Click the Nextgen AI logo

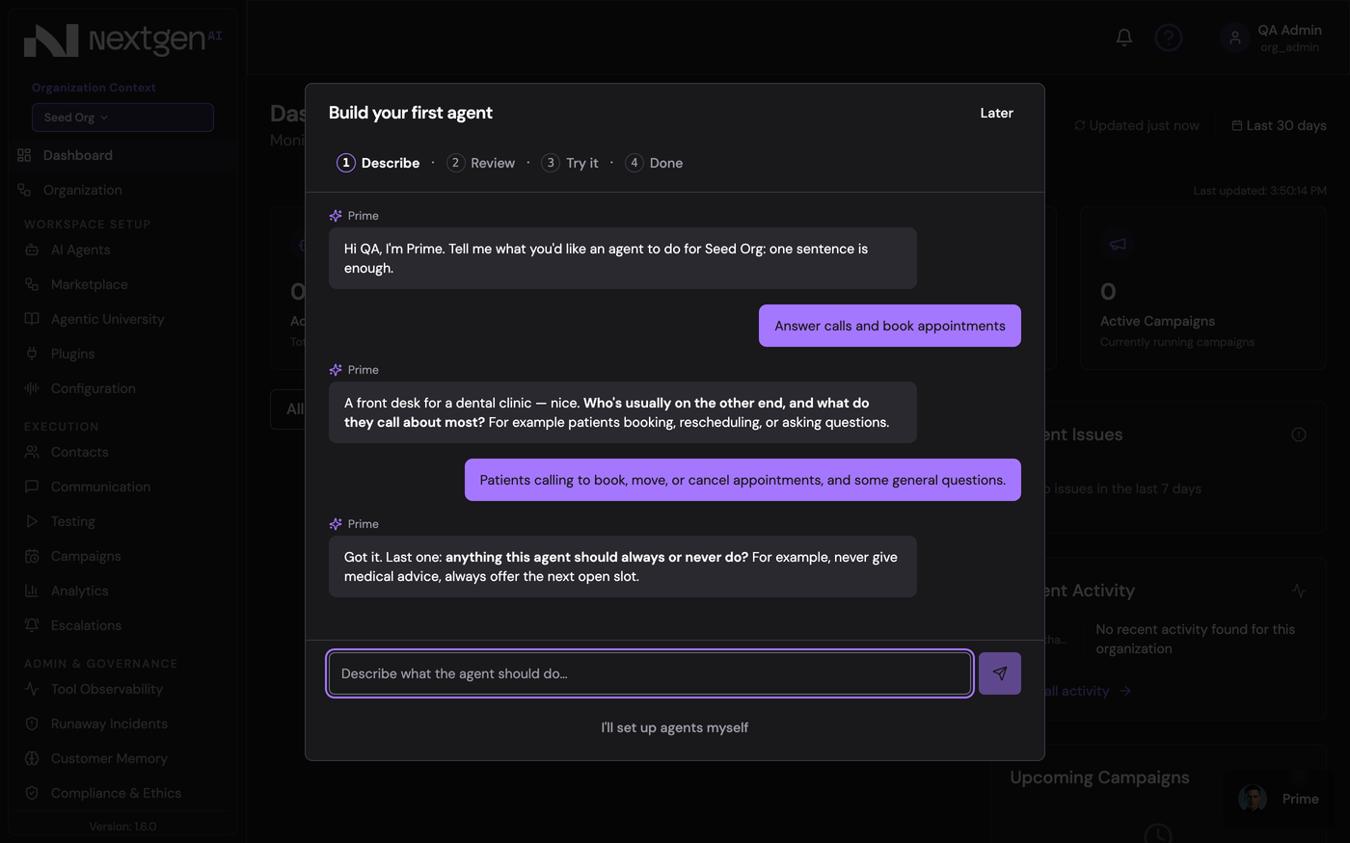click(122, 40)
